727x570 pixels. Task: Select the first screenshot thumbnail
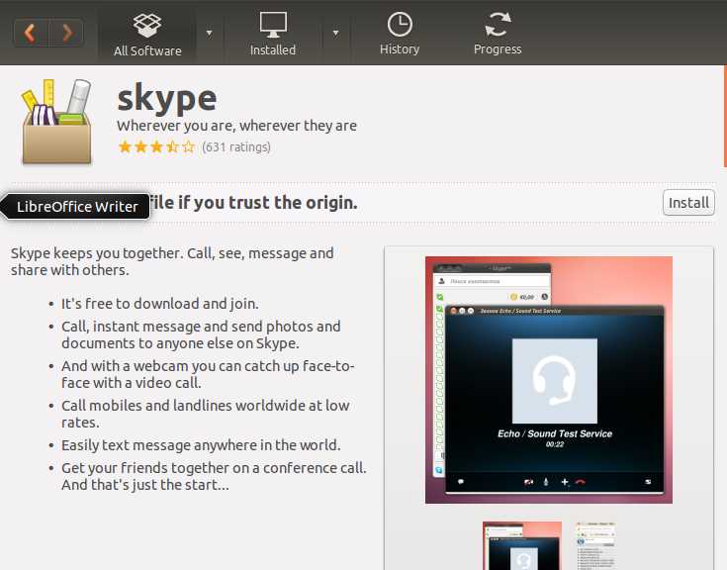[x=522, y=546]
